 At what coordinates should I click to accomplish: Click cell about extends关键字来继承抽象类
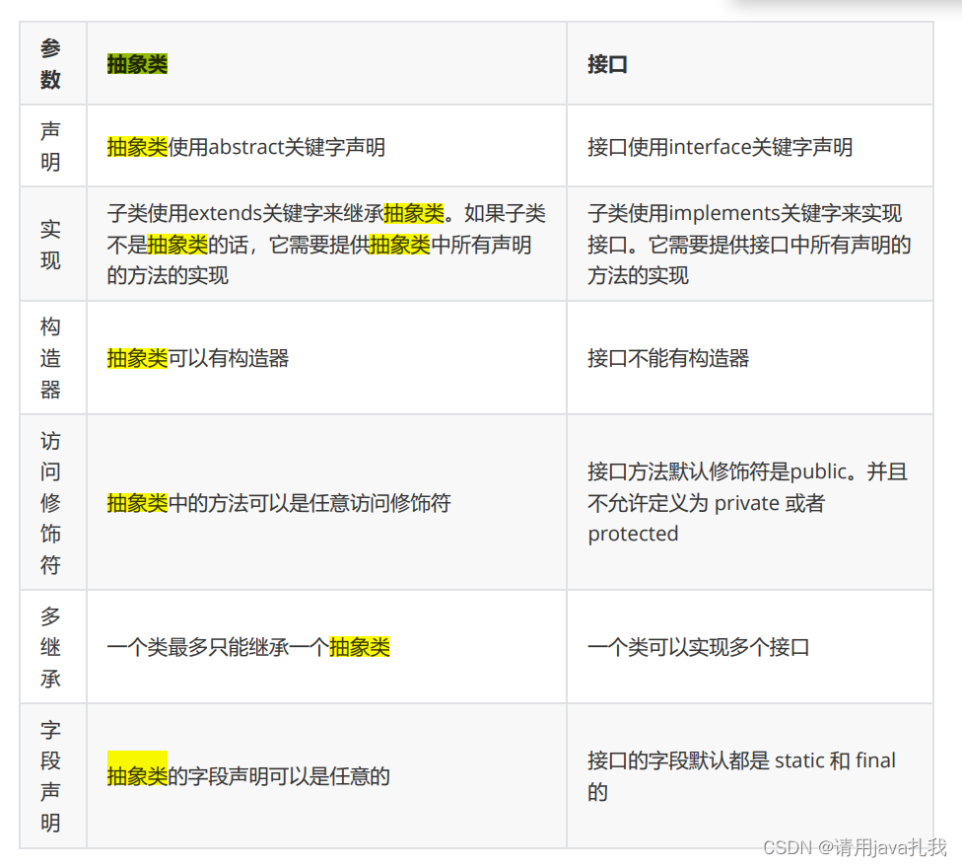(x=326, y=244)
